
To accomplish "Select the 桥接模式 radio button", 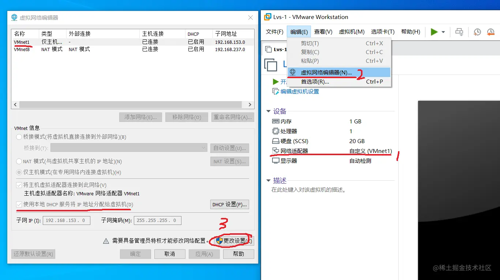I will pyautogui.click(x=19, y=137).
